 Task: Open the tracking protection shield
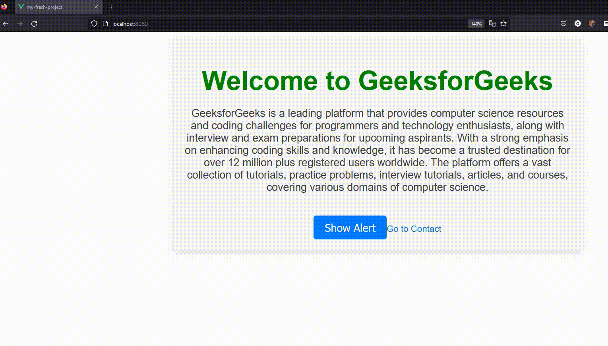point(94,24)
